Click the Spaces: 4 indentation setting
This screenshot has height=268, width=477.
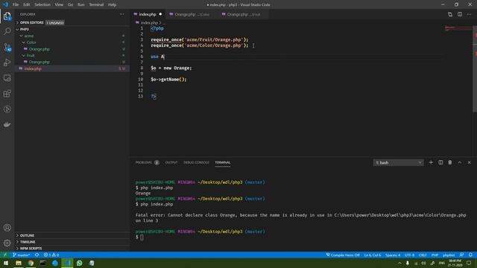point(393,255)
